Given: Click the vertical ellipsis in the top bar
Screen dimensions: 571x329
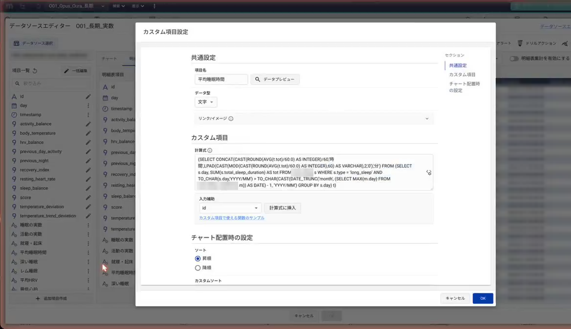Looking at the screenshot, I should point(154,6).
